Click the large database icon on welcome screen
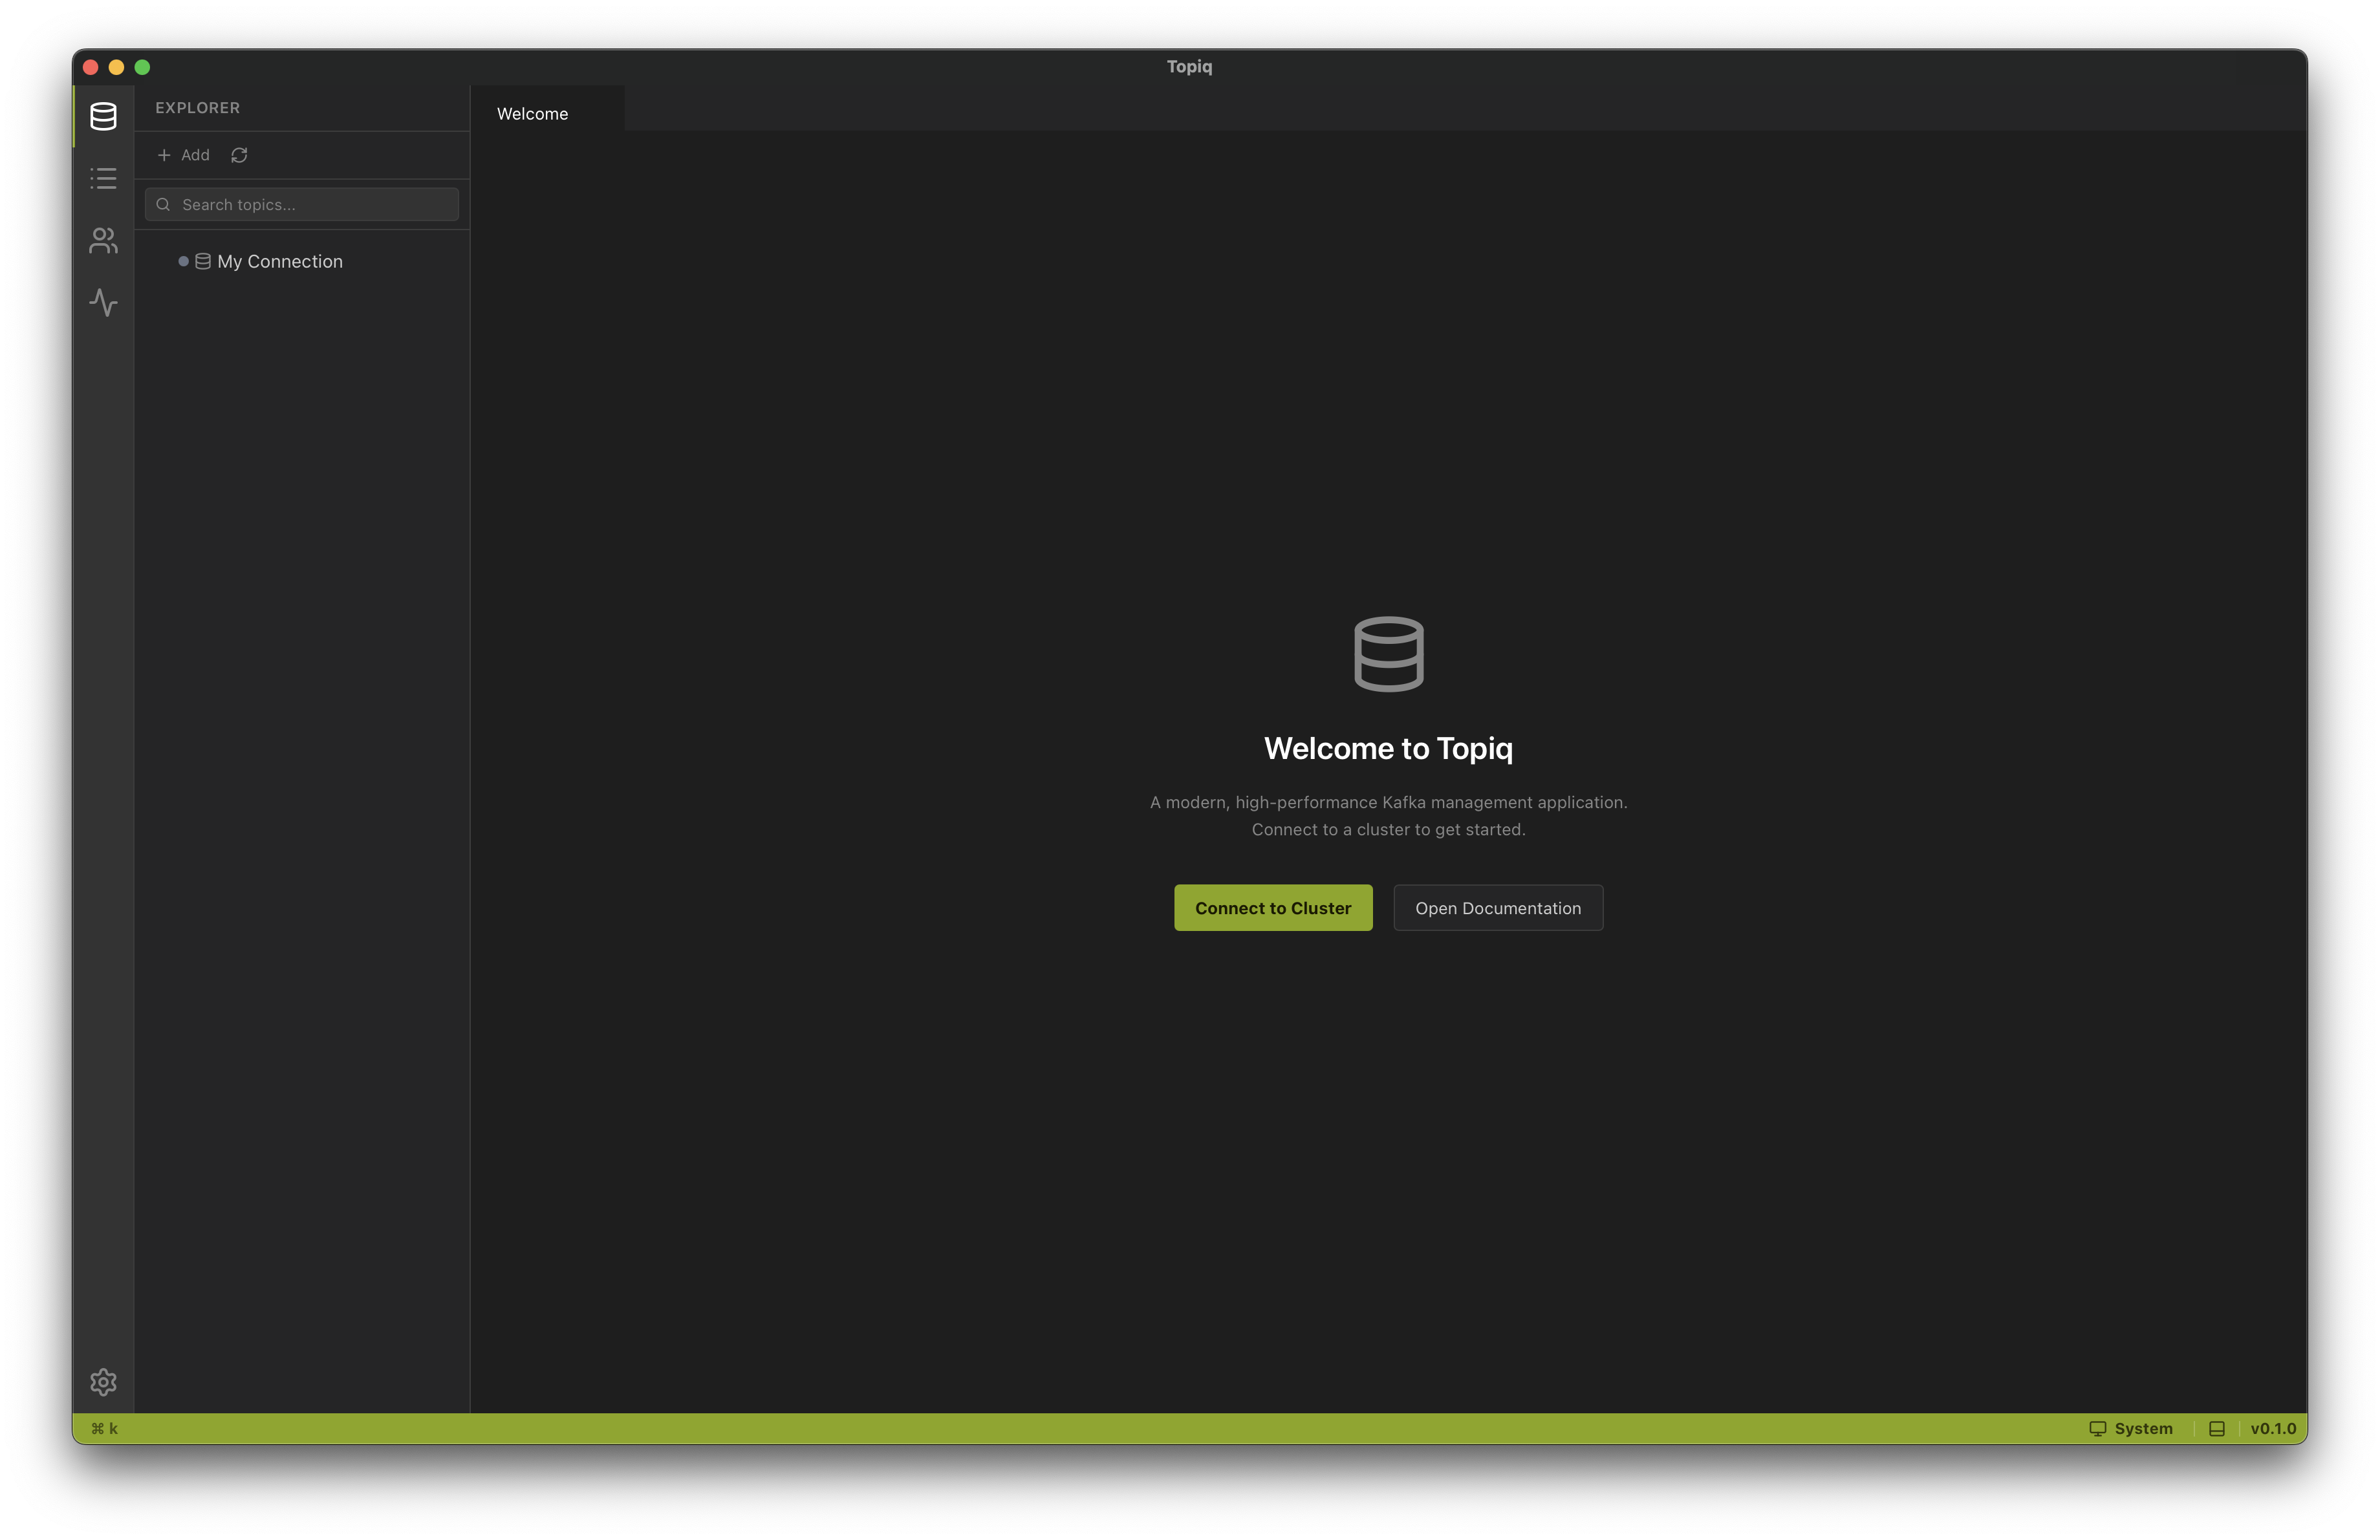 coord(1388,654)
